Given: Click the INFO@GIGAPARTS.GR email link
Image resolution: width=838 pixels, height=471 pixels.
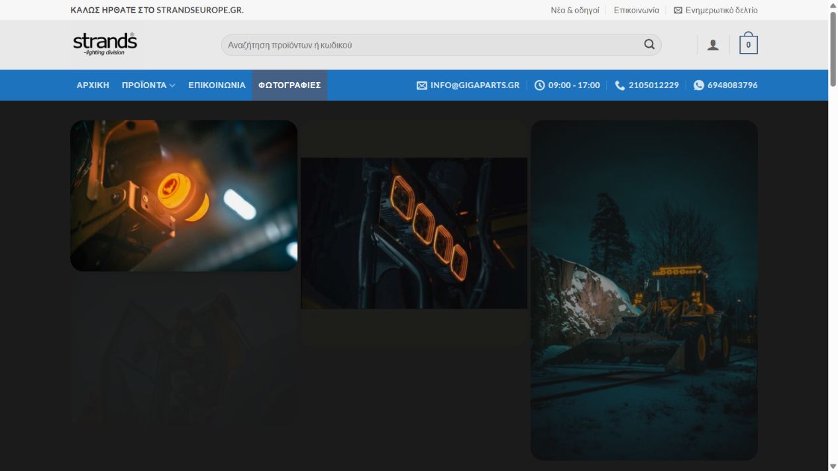Looking at the screenshot, I should tap(475, 85).
